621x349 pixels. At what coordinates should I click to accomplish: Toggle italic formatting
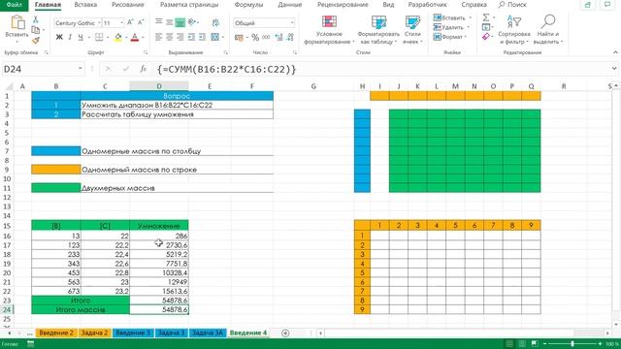[70, 37]
